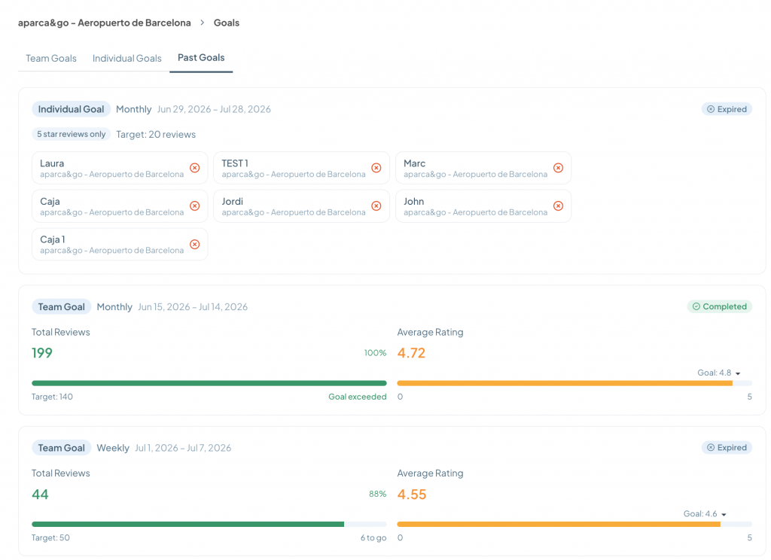
Task: Click the Completed status badge
Action: (x=719, y=306)
